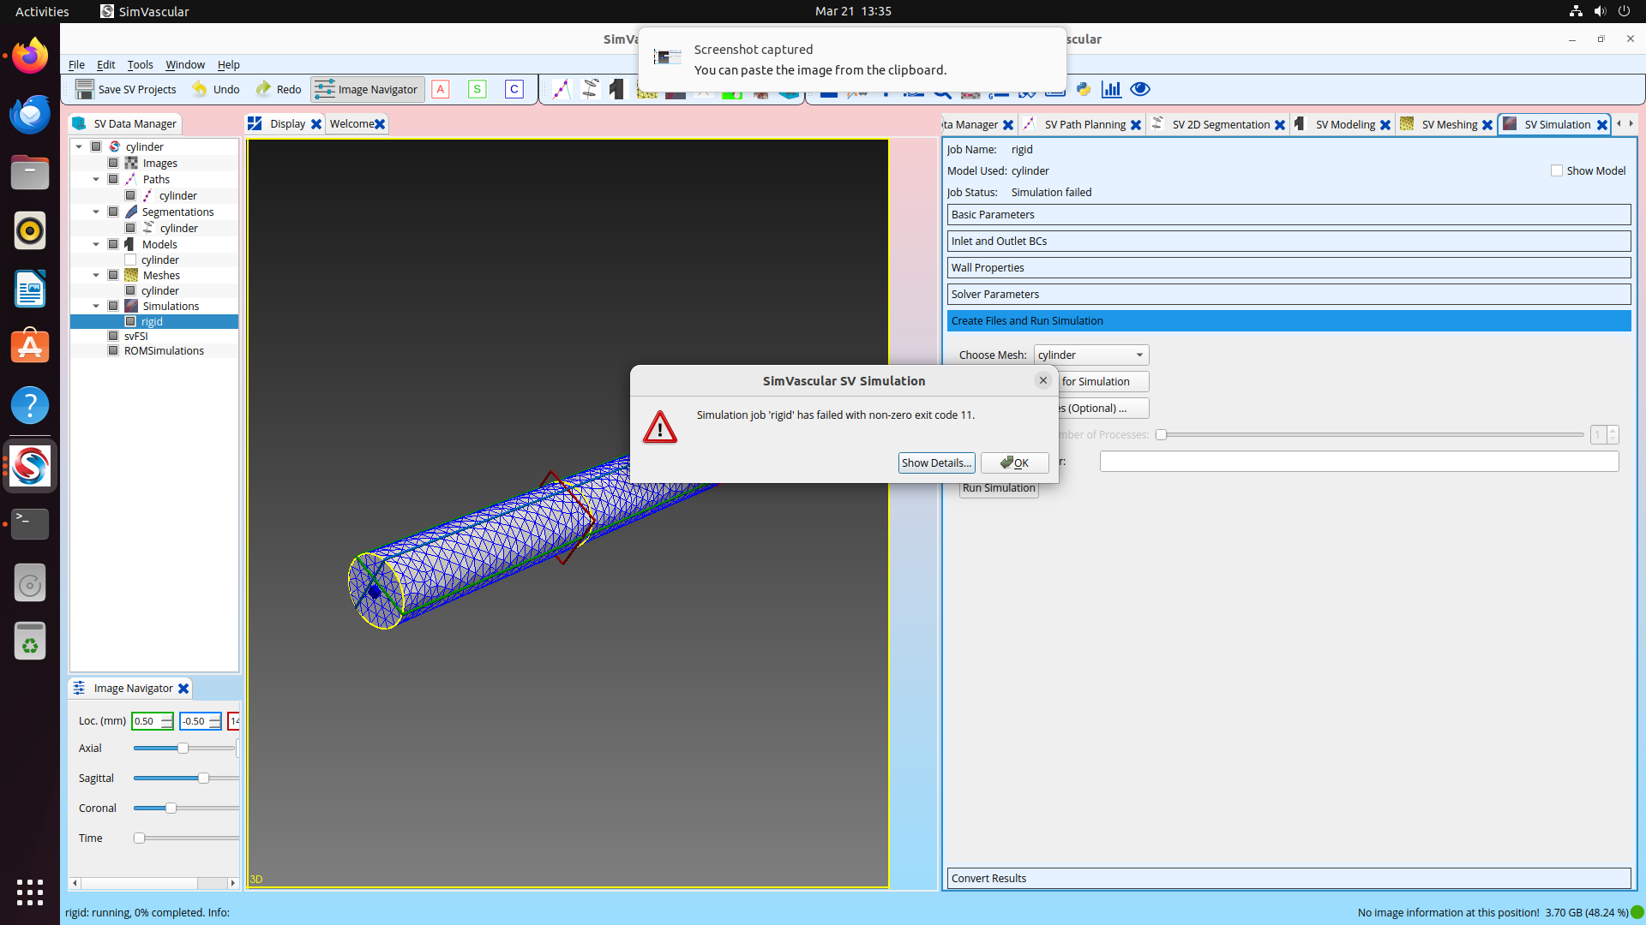Open the Tools menu
Image resolution: width=1646 pixels, height=925 pixels.
tap(140, 64)
